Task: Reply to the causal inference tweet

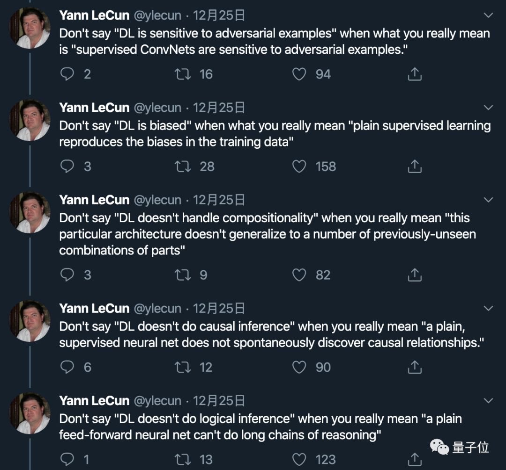Action: pos(67,368)
